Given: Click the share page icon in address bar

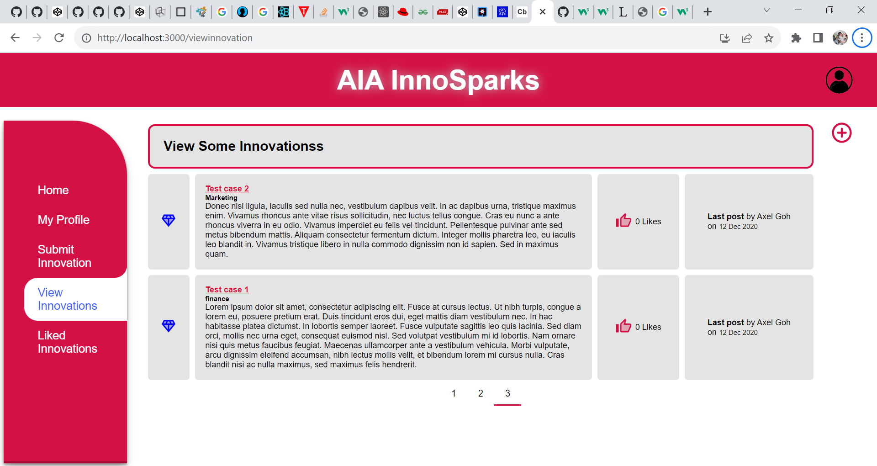Looking at the screenshot, I should coord(747,38).
